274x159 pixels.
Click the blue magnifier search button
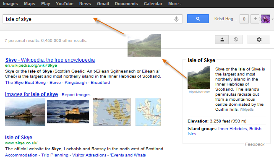click(198, 19)
